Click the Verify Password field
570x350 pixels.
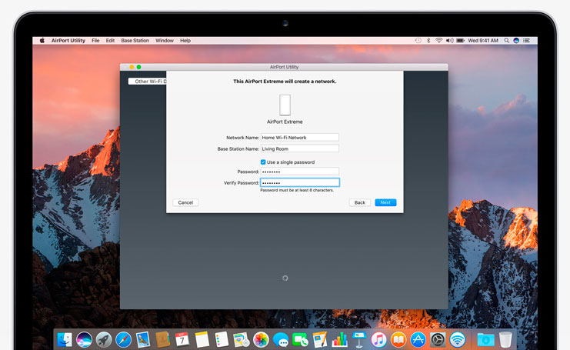(x=299, y=182)
